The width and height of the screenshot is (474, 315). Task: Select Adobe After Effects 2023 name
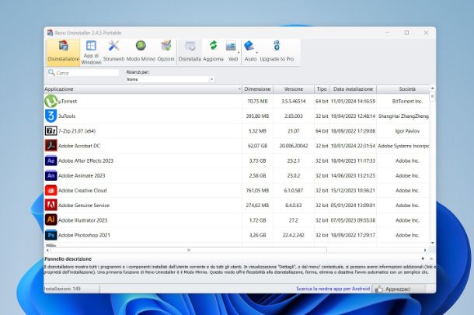point(85,161)
